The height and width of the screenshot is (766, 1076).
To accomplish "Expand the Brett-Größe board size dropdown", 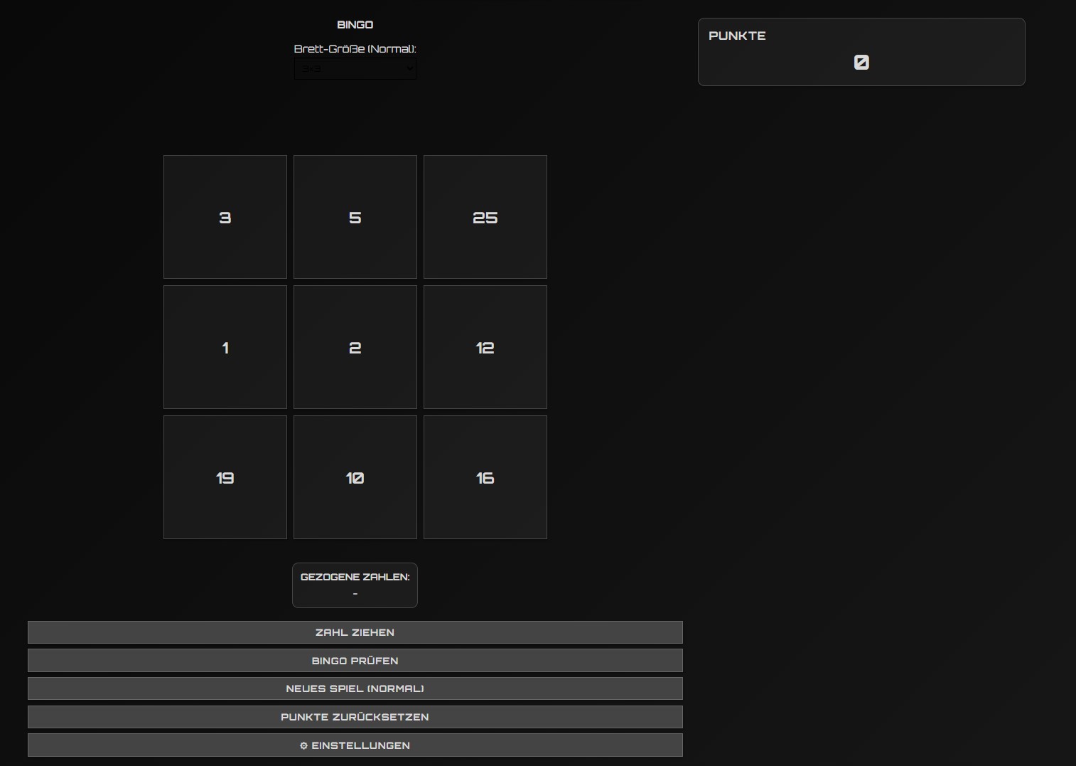I will click(x=355, y=69).
